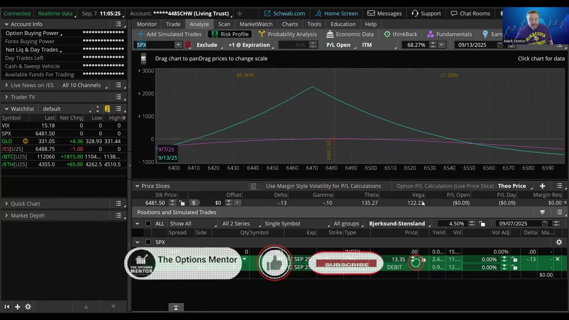
Task: Open the Quick Chart panel menu icon
Action: click(x=118, y=204)
